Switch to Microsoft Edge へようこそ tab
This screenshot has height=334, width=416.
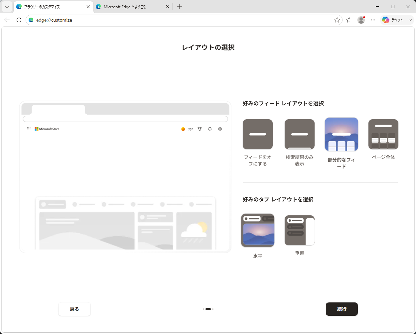tap(133, 7)
